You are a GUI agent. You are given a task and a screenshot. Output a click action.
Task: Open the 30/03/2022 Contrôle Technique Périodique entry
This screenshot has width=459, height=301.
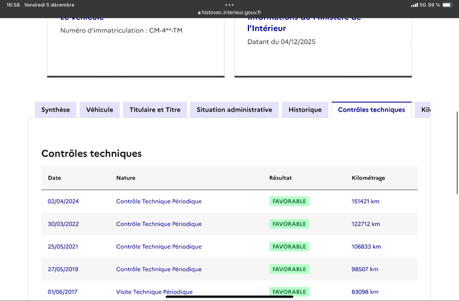click(x=159, y=224)
